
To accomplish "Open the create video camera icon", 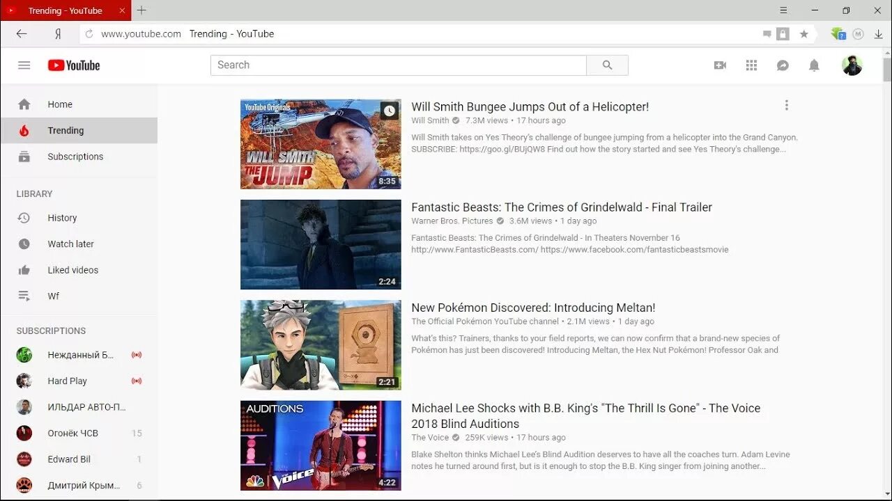I will 720,65.
